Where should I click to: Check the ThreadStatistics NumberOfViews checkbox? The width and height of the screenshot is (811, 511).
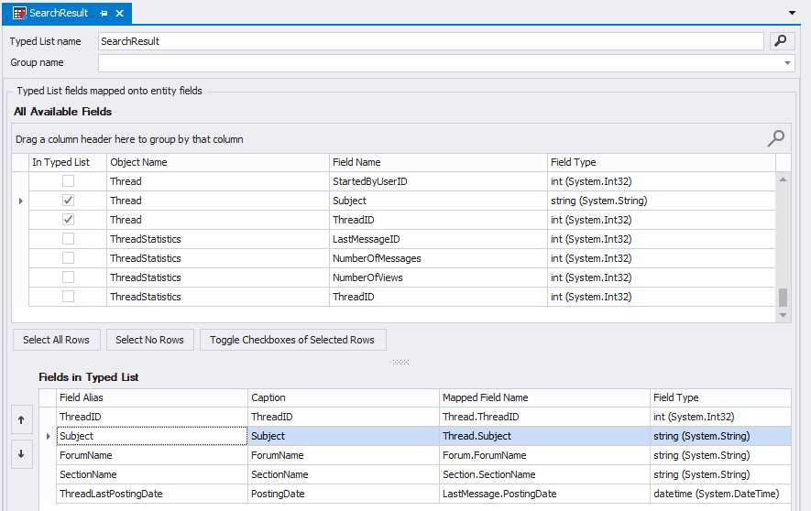point(68,277)
